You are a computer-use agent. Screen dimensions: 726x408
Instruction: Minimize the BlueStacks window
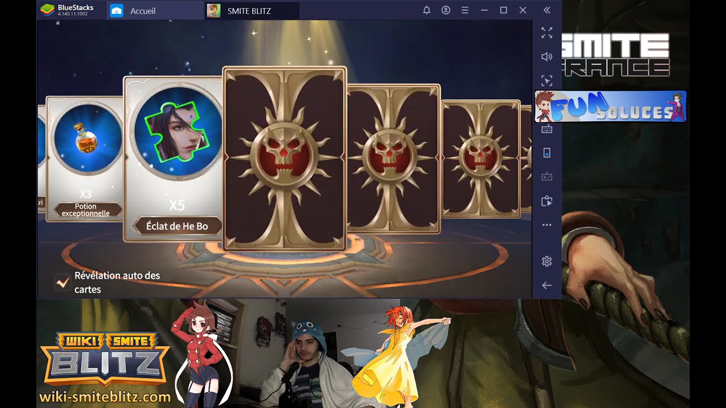[x=484, y=10]
